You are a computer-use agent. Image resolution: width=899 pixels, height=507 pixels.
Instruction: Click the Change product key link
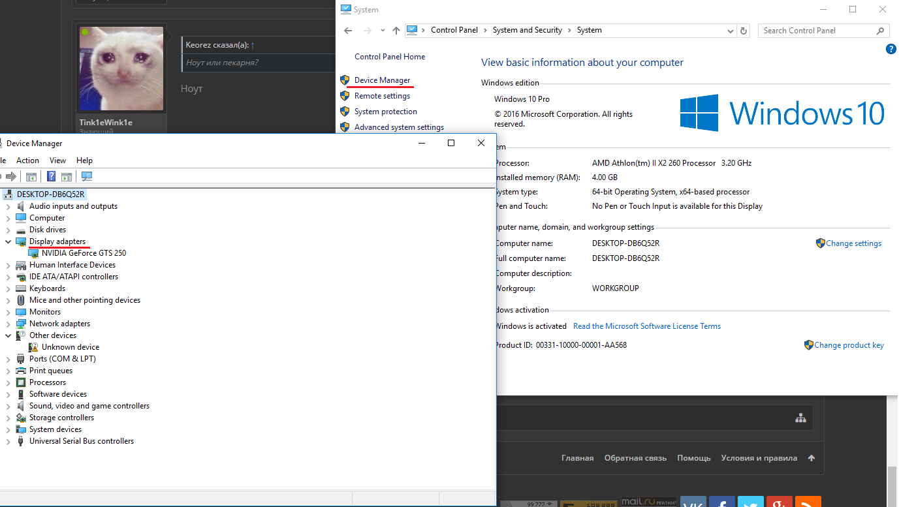pyautogui.click(x=849, y=345)
